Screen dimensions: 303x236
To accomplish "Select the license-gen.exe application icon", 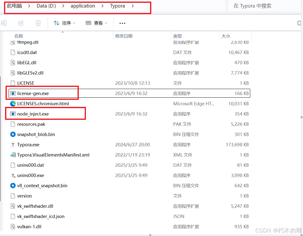I will pyautogui.click(x=13, y=94).
